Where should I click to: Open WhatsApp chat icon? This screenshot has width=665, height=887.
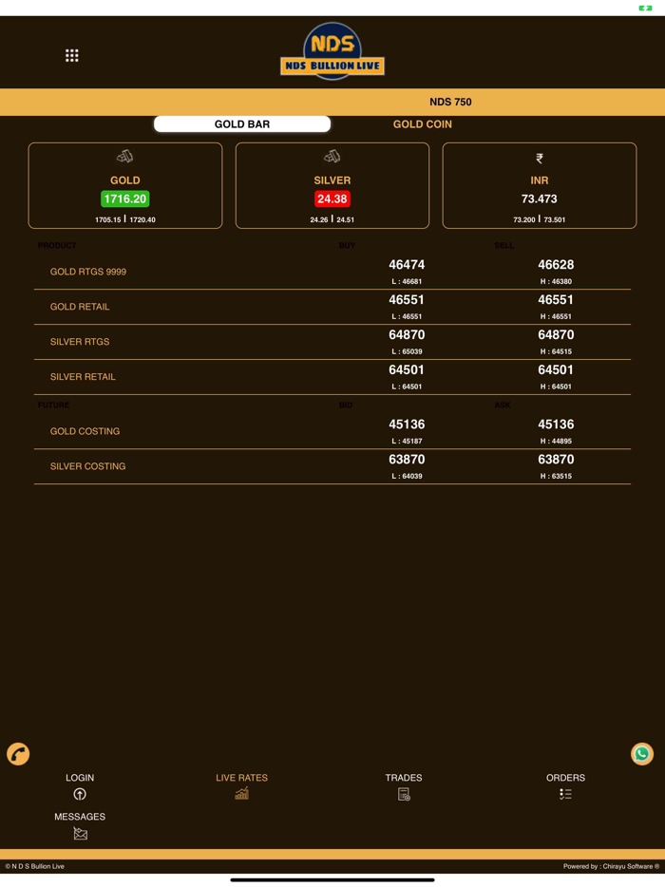coord(642,753)
